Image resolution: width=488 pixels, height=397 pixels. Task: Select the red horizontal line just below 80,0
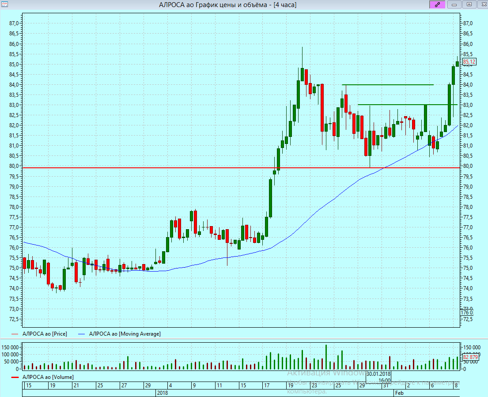241,168
